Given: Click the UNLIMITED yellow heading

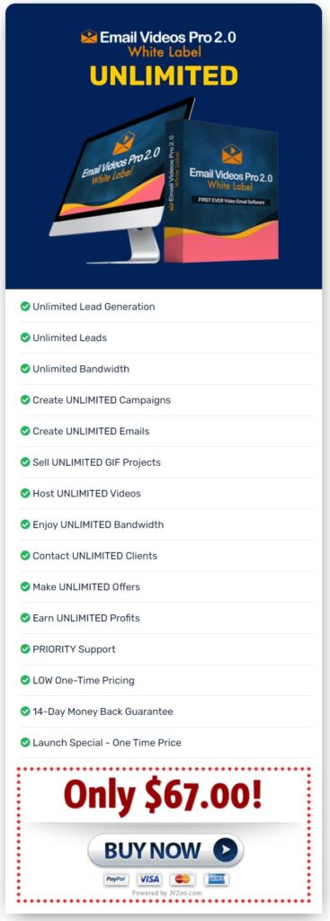Looking at the screenshot, I should tap(164, 76).
